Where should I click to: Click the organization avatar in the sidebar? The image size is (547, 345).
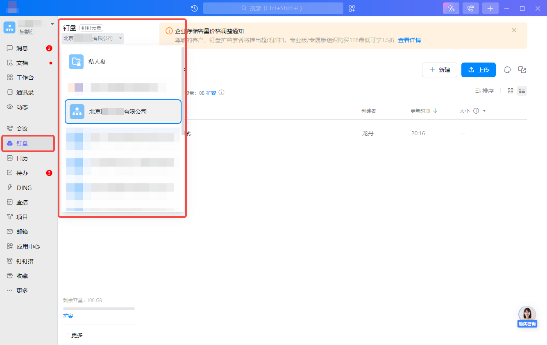(9, 27)
